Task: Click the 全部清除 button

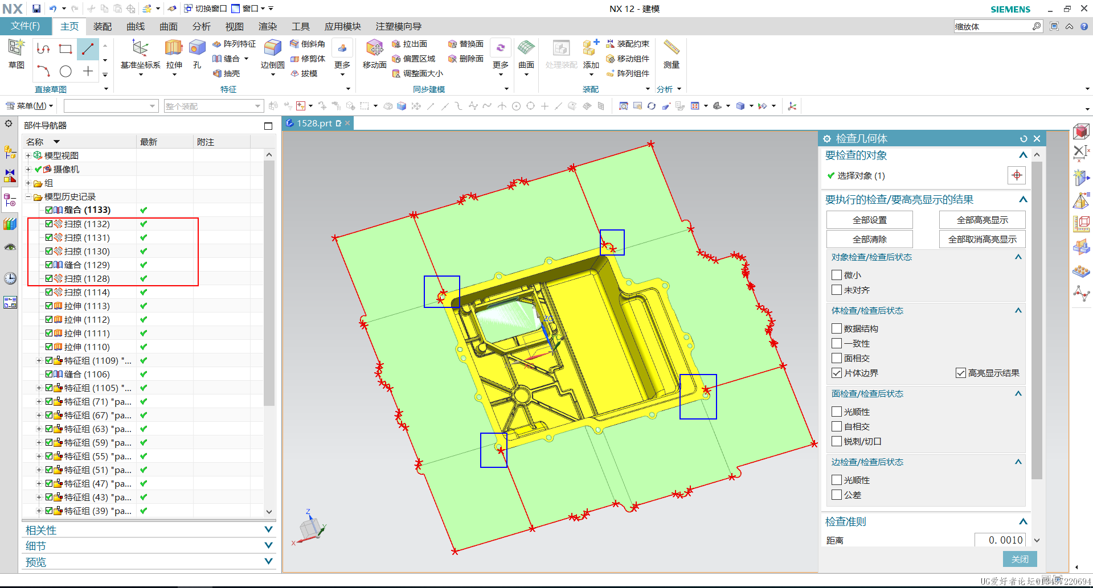Action: click(870, 239)
